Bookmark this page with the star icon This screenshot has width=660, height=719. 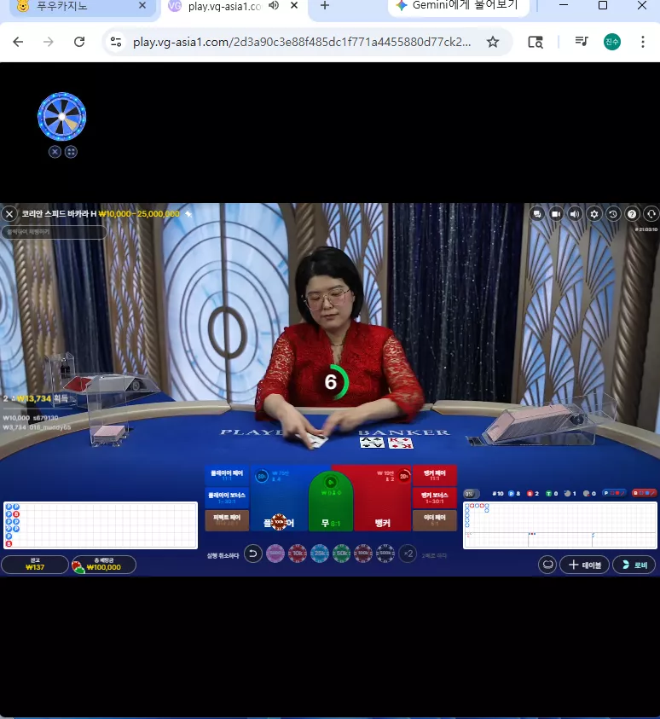tap(493, 42)
